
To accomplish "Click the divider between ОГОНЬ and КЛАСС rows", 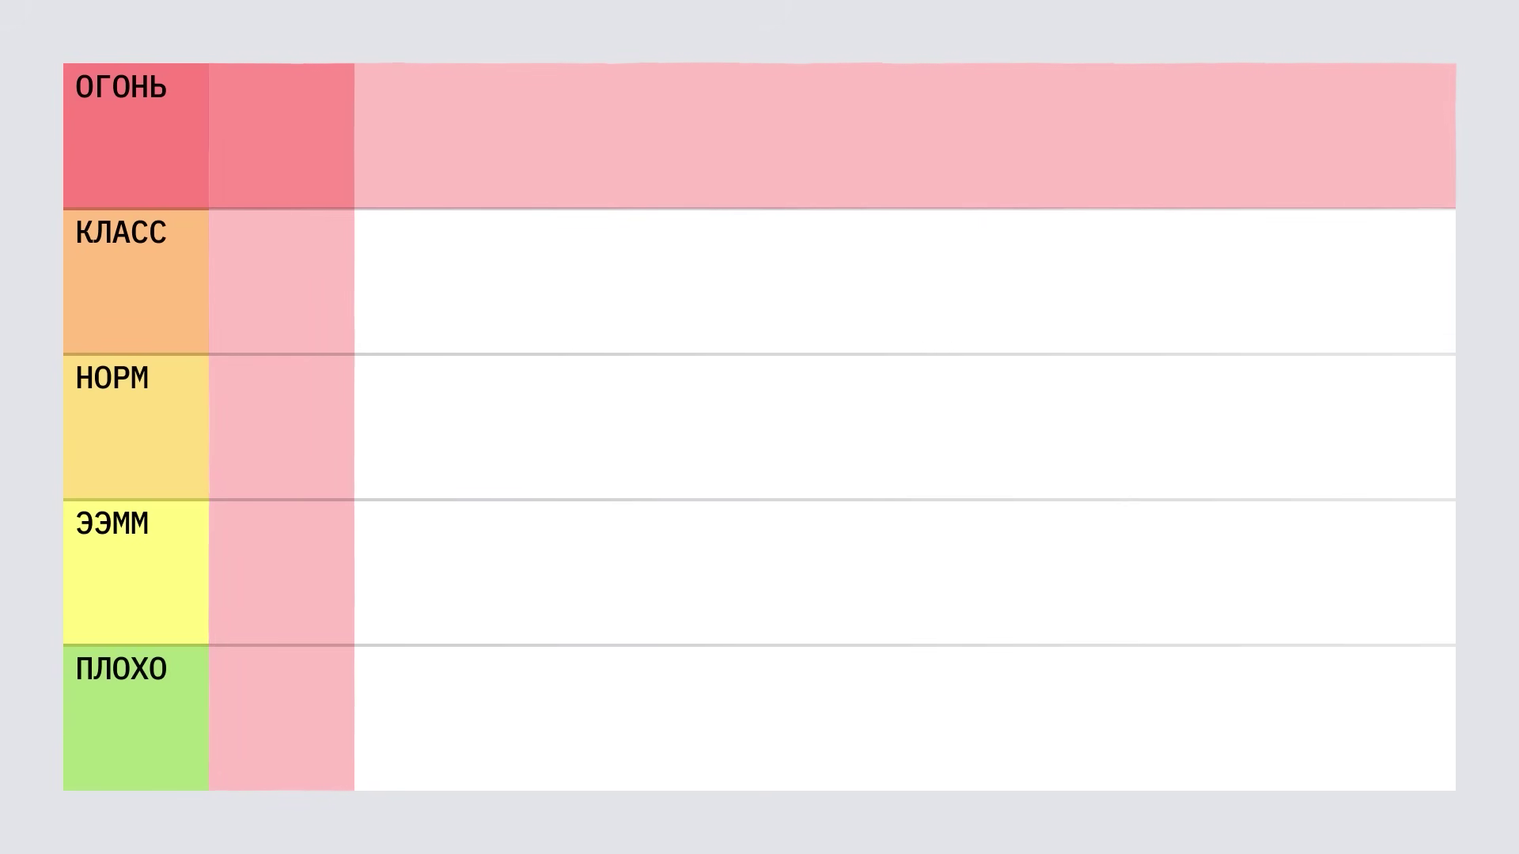I will click(x=904, y=209).
